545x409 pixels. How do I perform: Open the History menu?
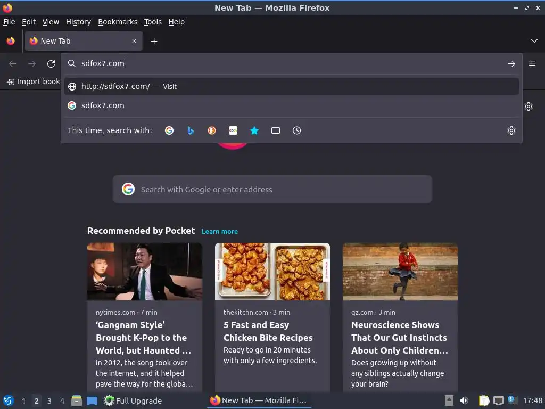point(79,22)
